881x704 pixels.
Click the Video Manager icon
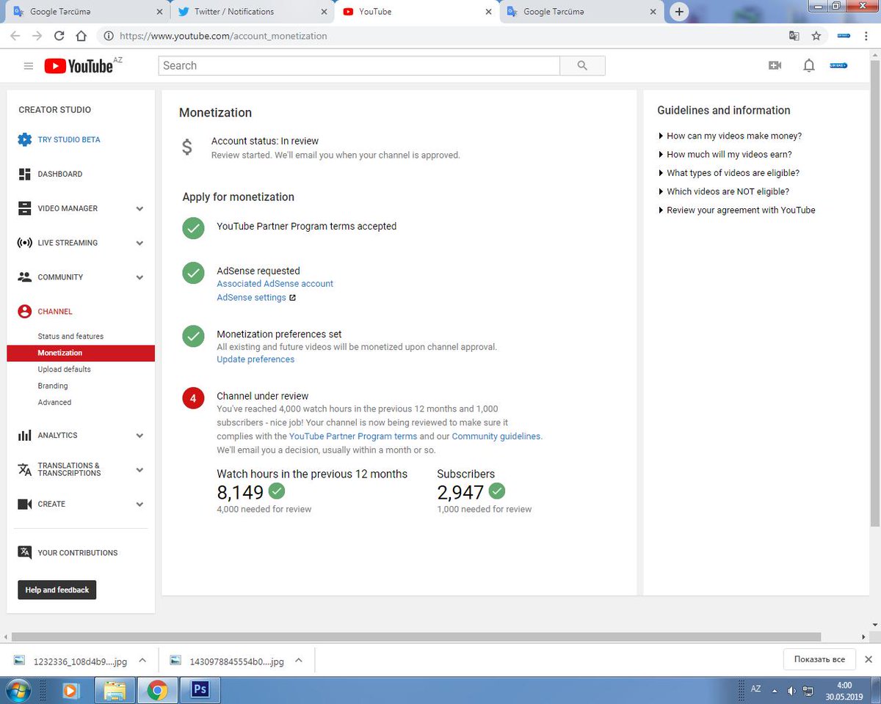coord(24,208)
